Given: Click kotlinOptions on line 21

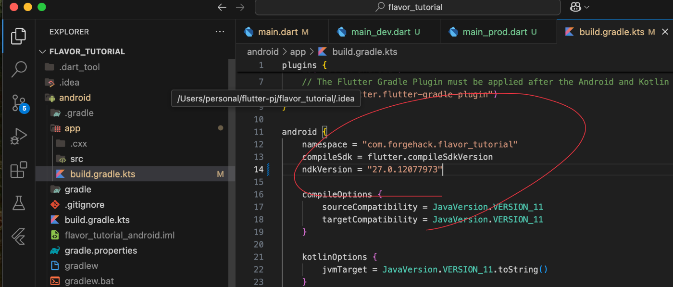Looking at the screenshot, I should 334,257.
